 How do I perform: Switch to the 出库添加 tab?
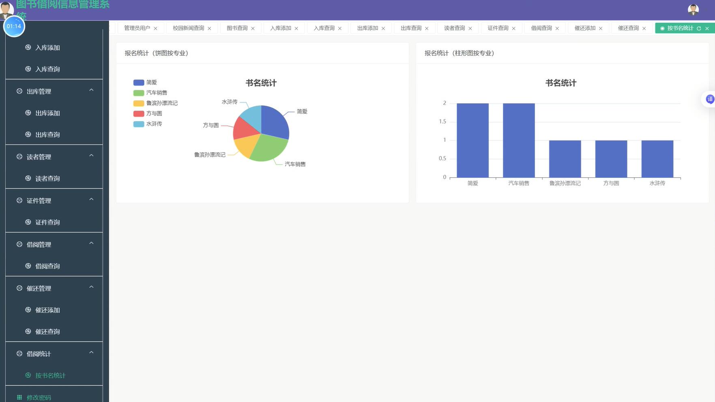[x=367, y=28]
